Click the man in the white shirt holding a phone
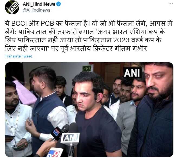Screen dimensions: 176x158 17,118
